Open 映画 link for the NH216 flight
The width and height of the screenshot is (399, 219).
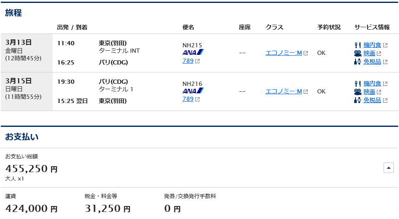pyautogui.click(x=369, y=92)
